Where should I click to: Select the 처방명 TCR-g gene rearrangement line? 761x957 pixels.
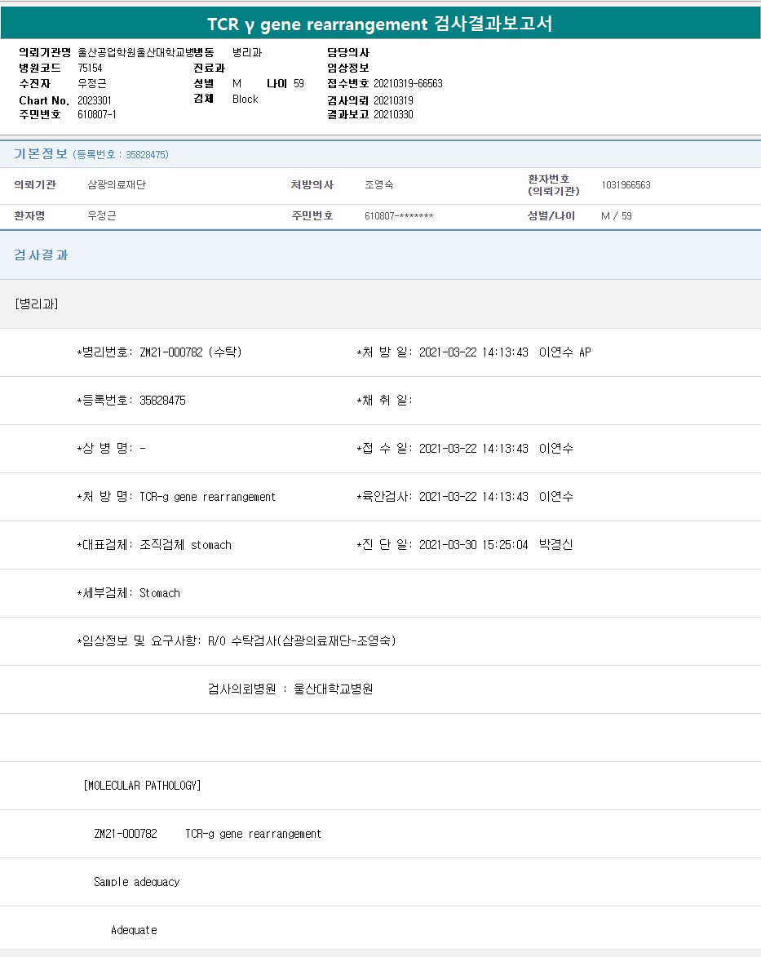point(177,497)
